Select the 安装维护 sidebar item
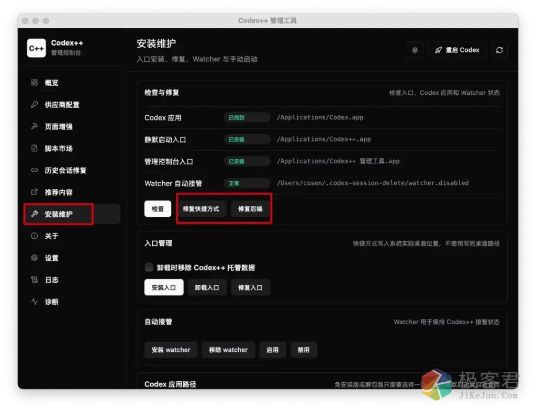The width and height of the screenshot is (536, 411). 72,214
